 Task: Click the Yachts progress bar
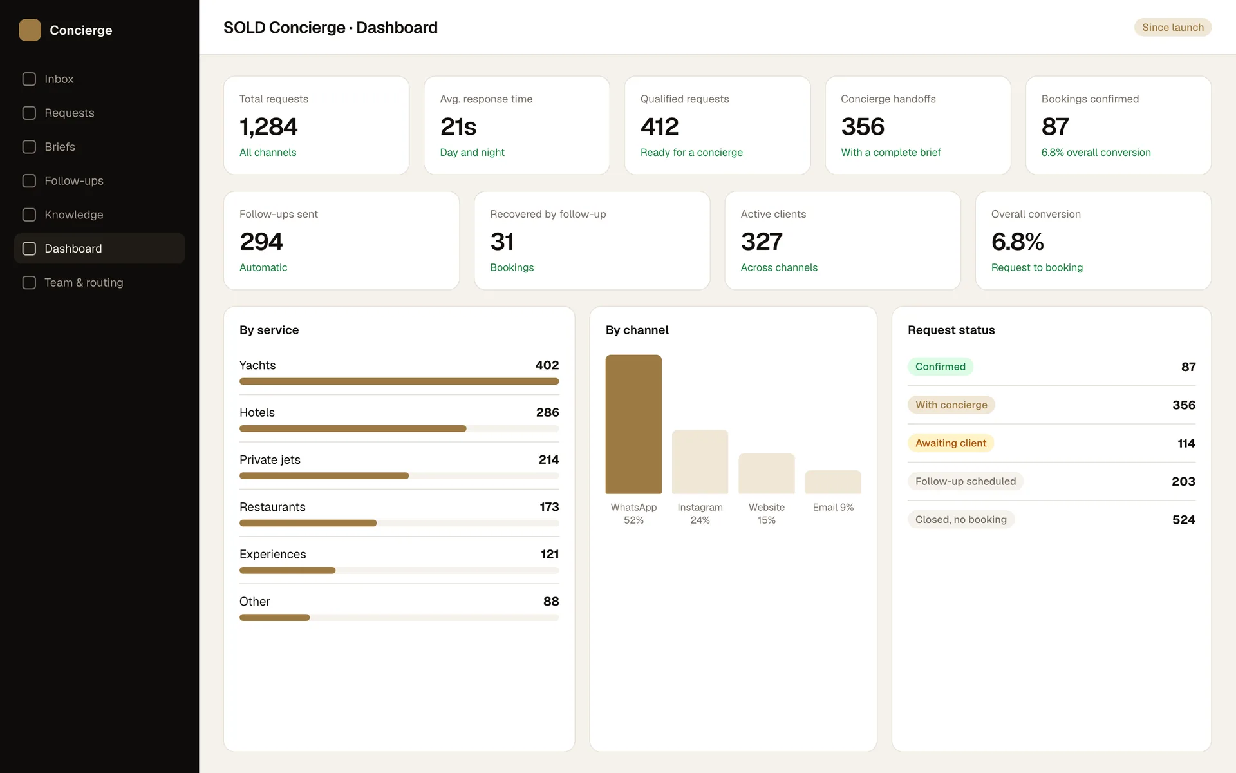(399, 381)
